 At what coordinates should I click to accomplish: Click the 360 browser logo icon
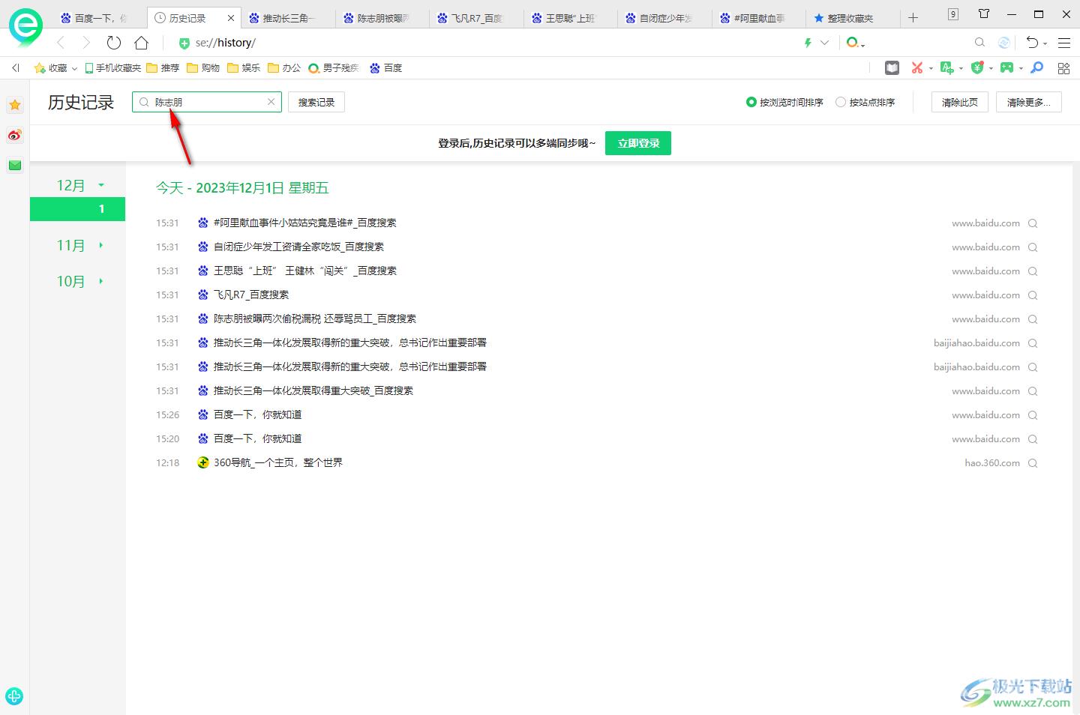click(x=25, y=27)
